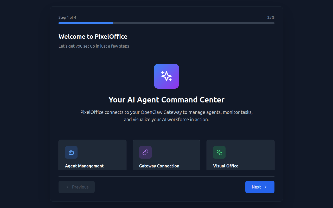Click the Gateway Connection chain-link icon
Screen dimensions: 333x208
(145, 152)
